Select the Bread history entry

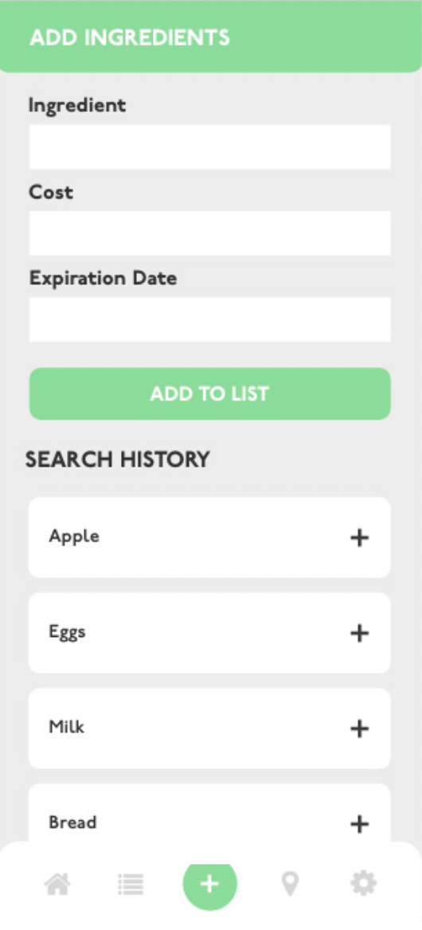point(210,819)
